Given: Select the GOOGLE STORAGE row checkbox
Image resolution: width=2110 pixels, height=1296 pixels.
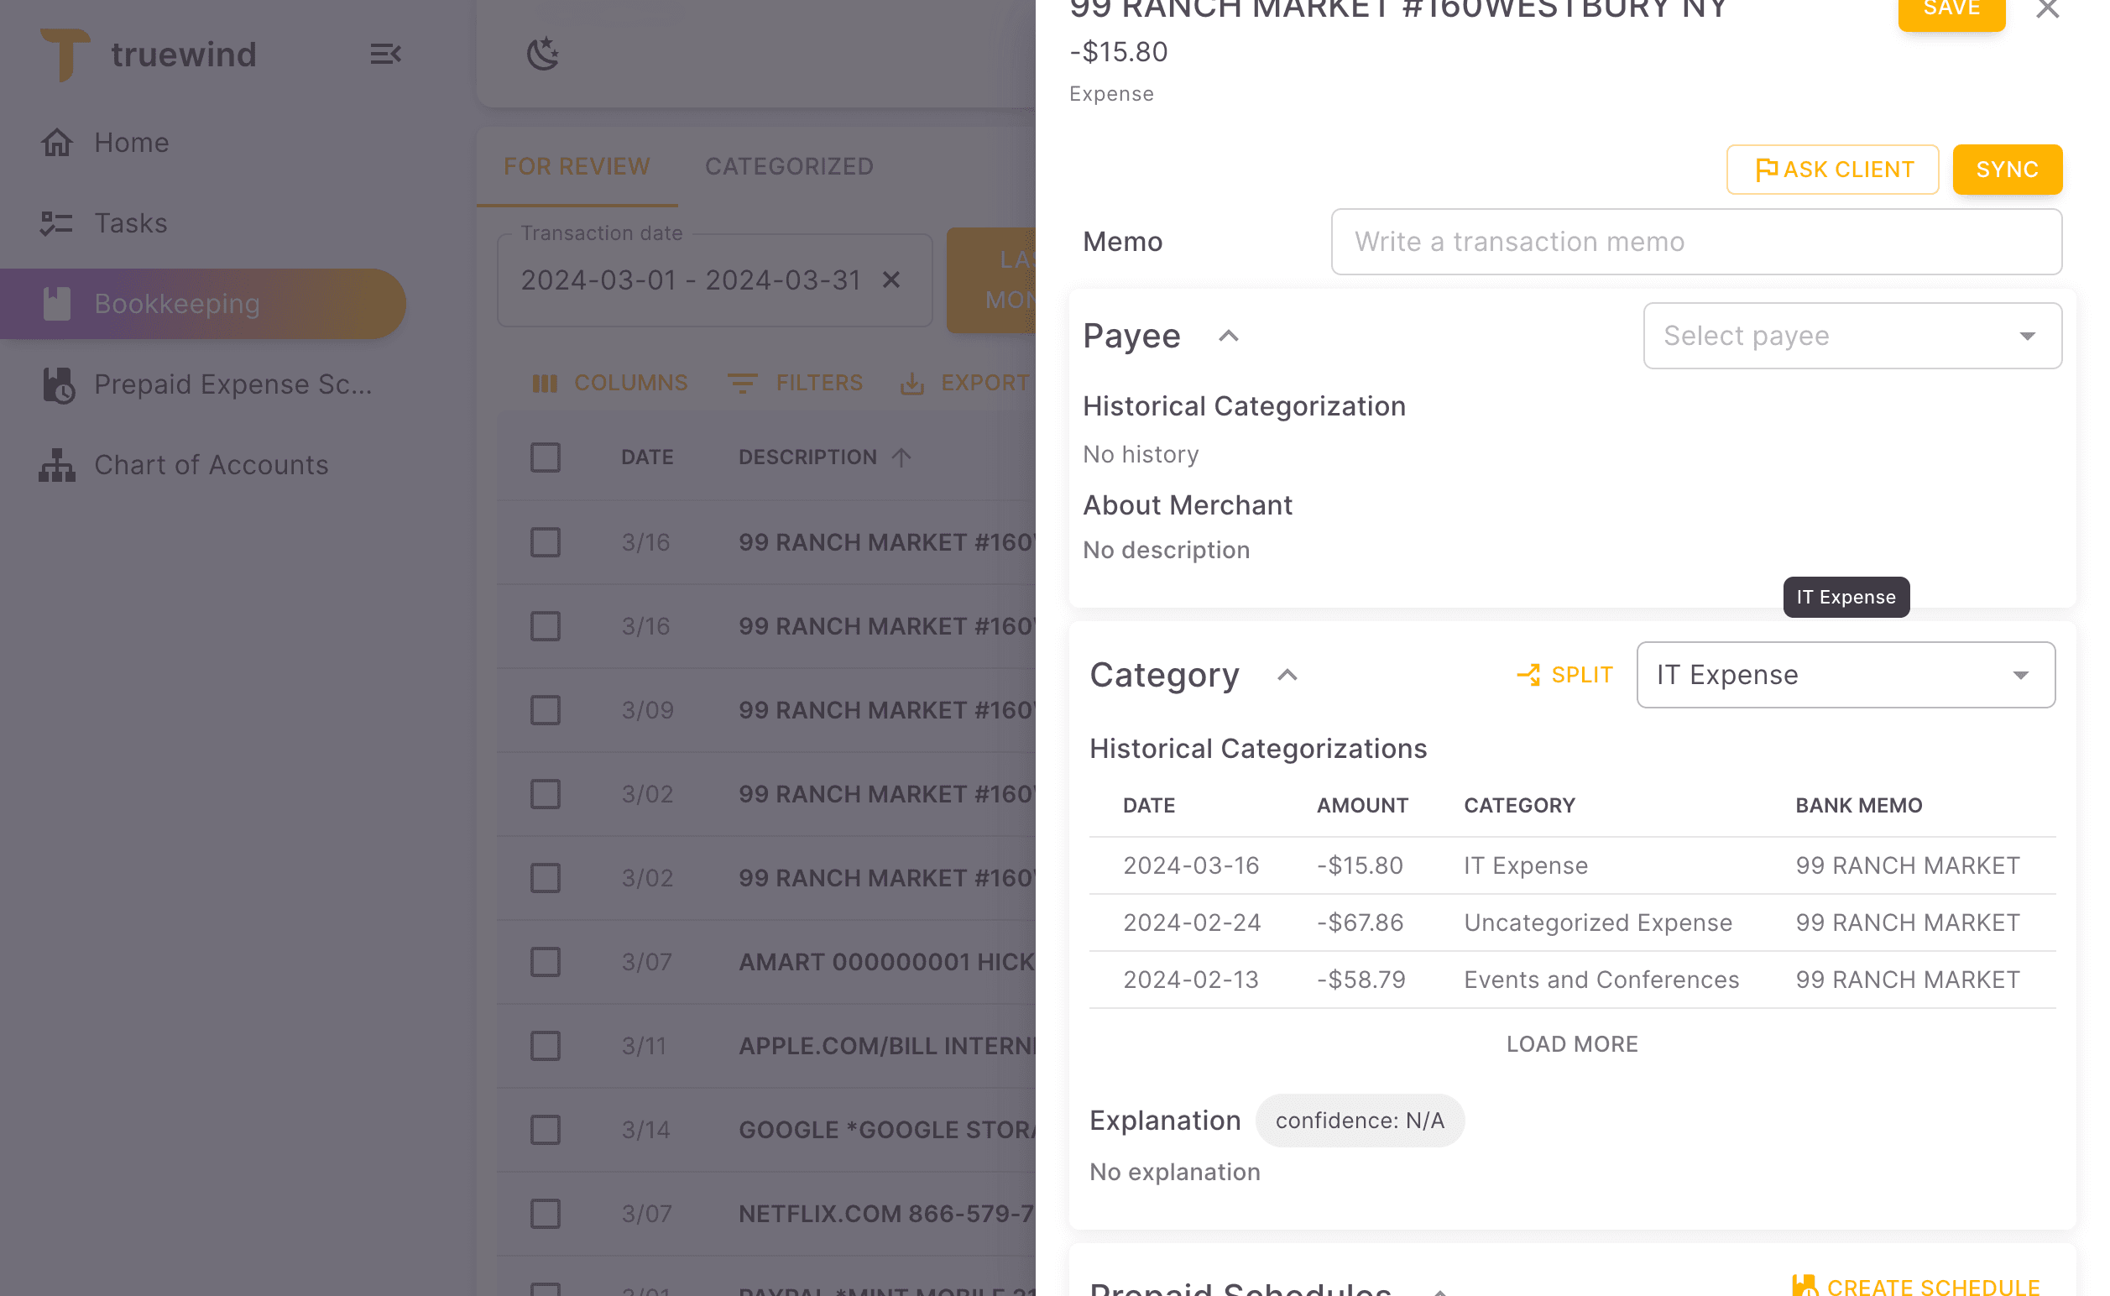Looking at the screenshot, I should pos(545,1130).
